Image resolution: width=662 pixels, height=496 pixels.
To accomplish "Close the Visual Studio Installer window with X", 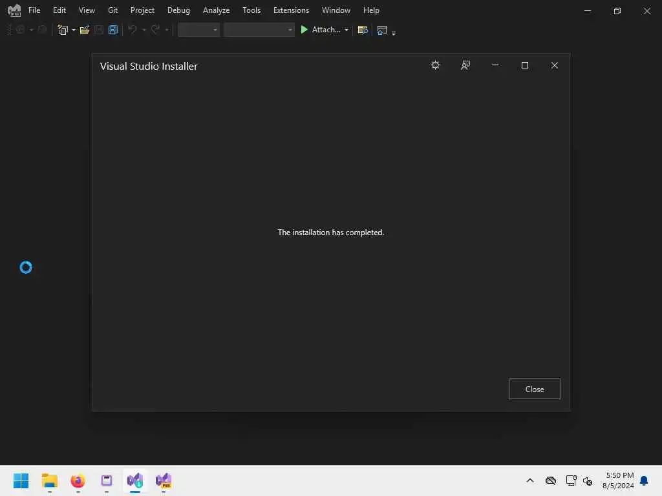I will coord(554,65).
